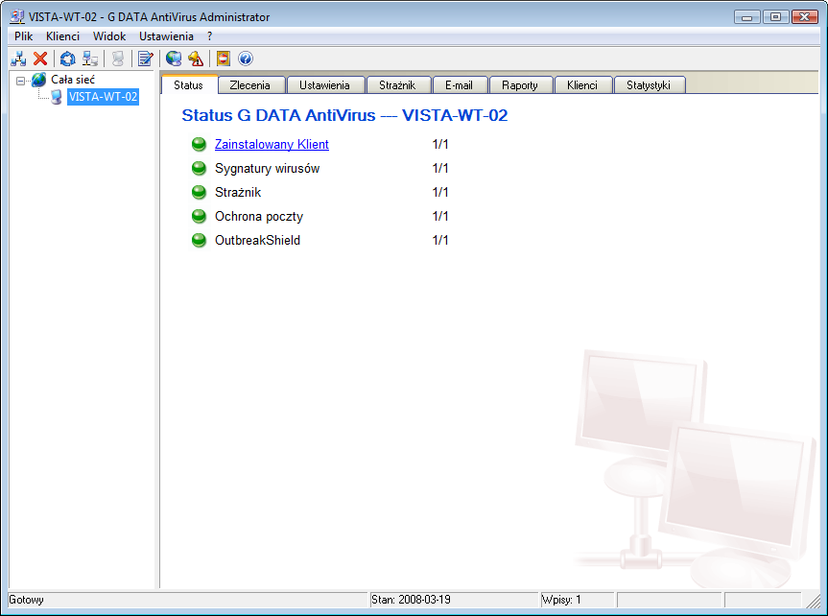Open the Plik menu
Screen dimensions: 828x616
[23, 36]
